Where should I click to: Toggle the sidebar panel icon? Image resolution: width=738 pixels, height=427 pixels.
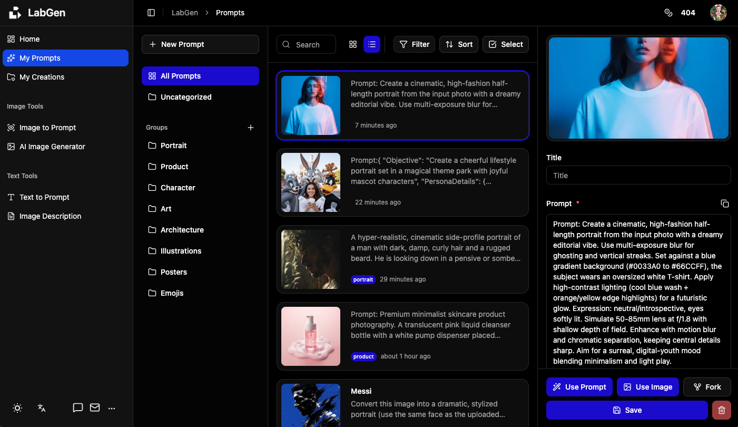151,13
